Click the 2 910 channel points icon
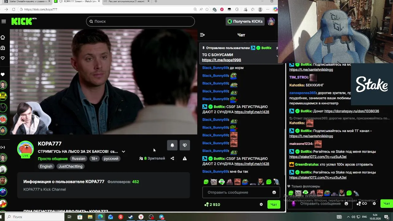This screenshot has height=221, width=393. (x=206, y=204)
